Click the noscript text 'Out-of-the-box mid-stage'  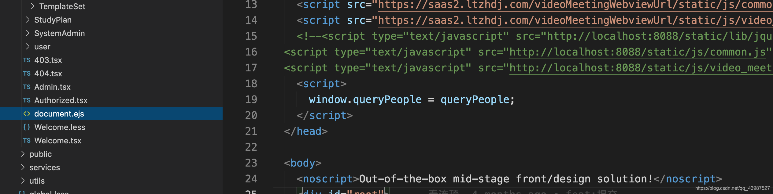pyautogui.click(x=434, y=179)
